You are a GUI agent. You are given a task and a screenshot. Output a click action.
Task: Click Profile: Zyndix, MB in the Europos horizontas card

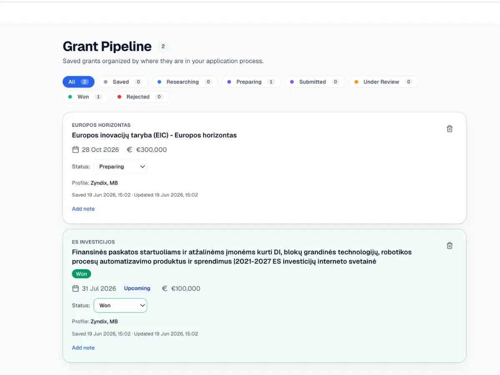(95, 183)
